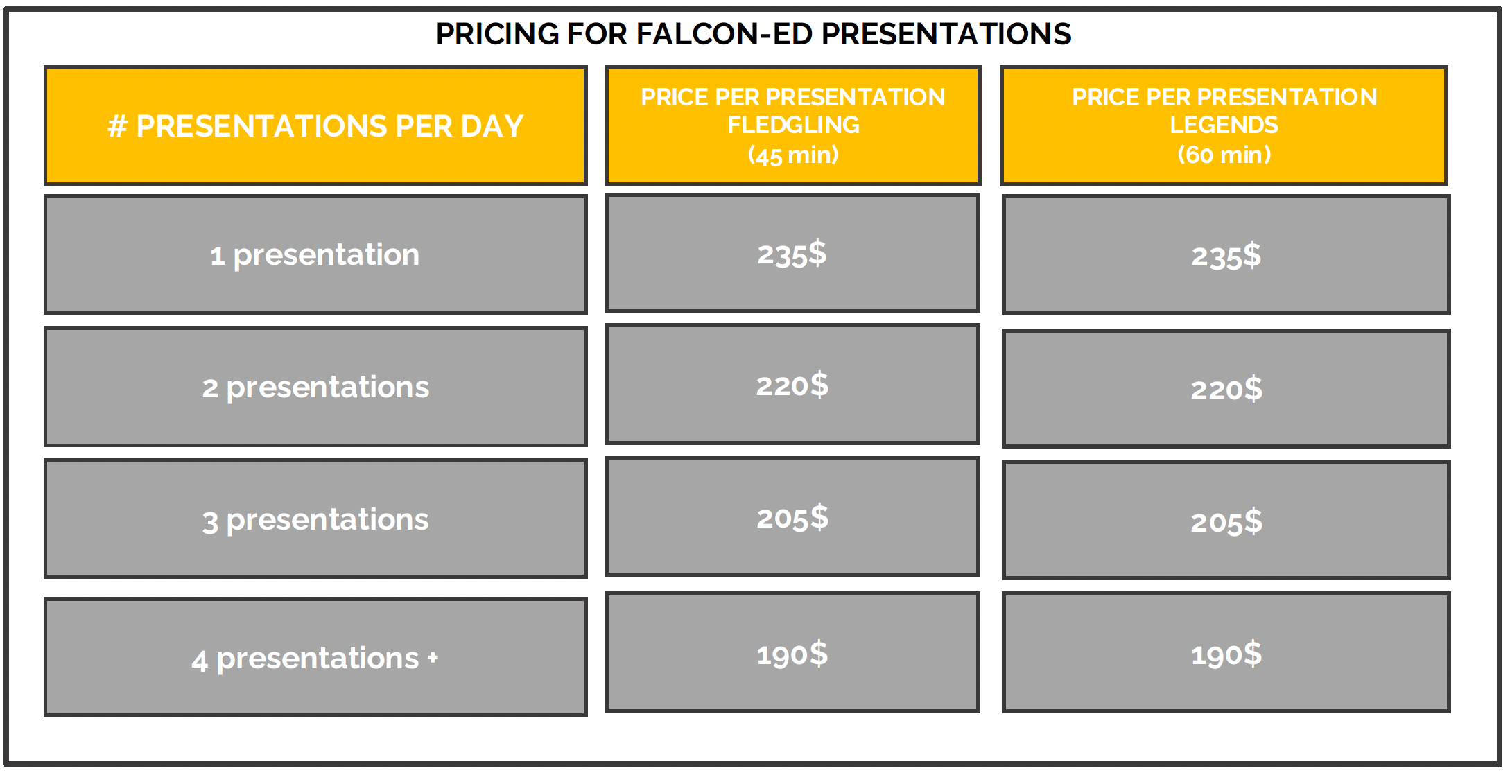Select the 220$ Legends price cell
Screen dimensions: 1510x775
1226,389
